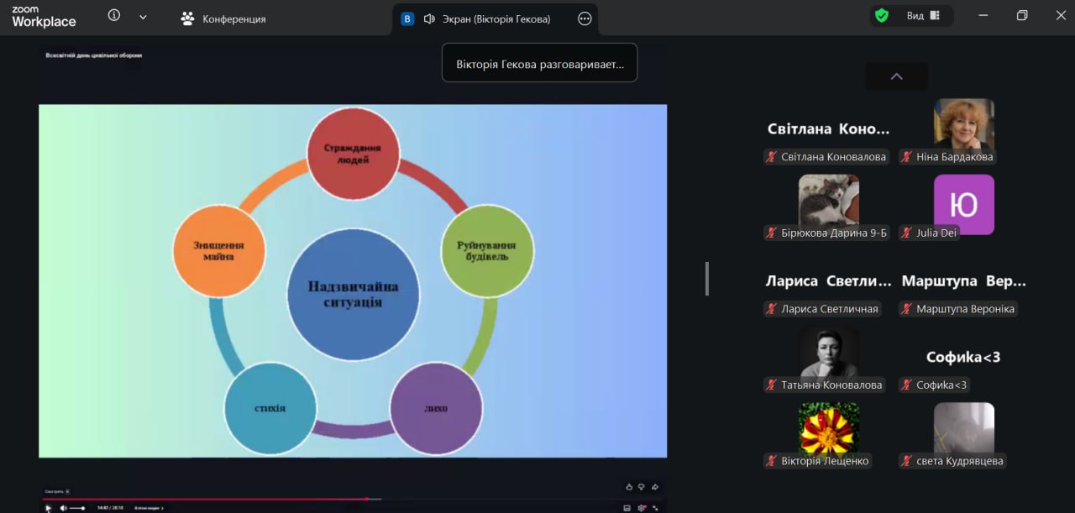The height and width of the screenshot is (513, 1075).
Task: Mute the video's volume speaker icon
Action: [x=63, y=508]
